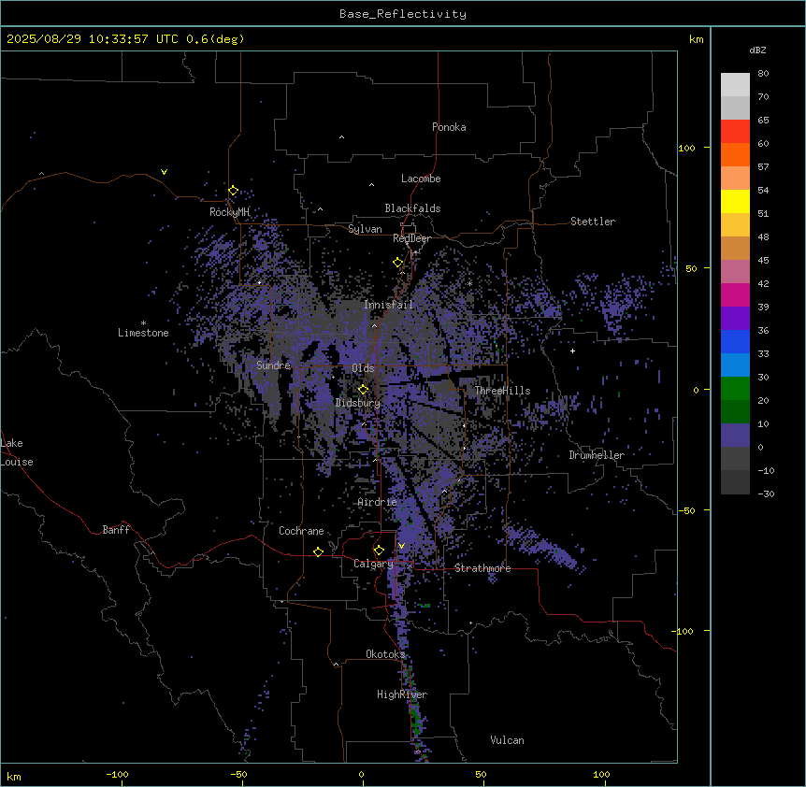Click the Blackfalds label
Viewport: 806px width, 787px height.
click(412, 208)
